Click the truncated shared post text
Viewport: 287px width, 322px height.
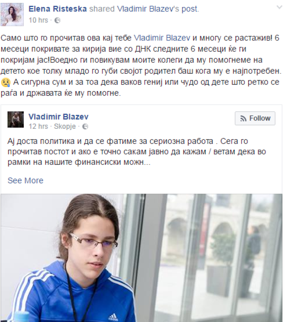click(x=137, y=152)
